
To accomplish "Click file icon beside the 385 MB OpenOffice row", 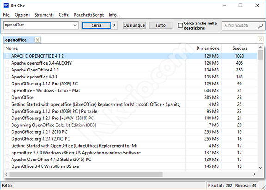I will pyautogui.click(x=7, y=97).
